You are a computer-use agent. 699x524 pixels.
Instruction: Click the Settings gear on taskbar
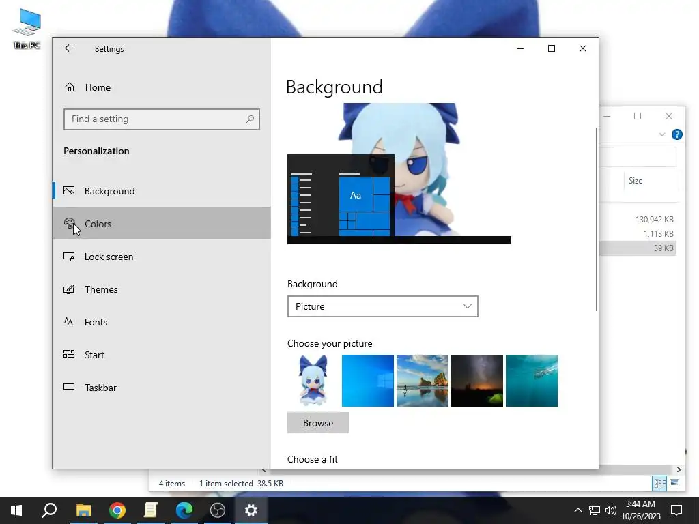click(x=251, y=510)
